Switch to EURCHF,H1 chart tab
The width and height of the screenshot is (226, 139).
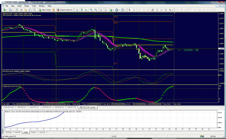pyautogui.click(x=59, y=107)
